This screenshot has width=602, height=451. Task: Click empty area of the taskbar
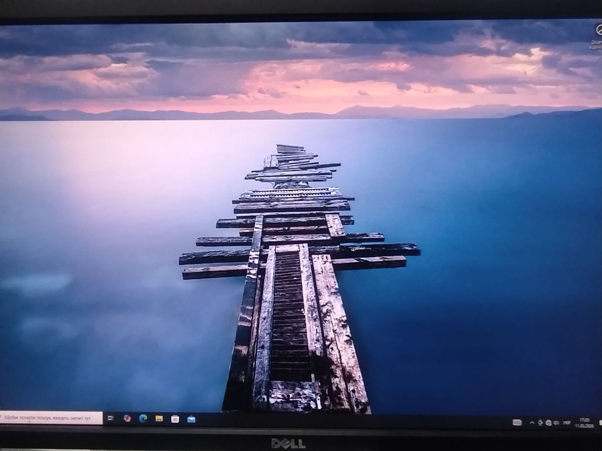351,421
